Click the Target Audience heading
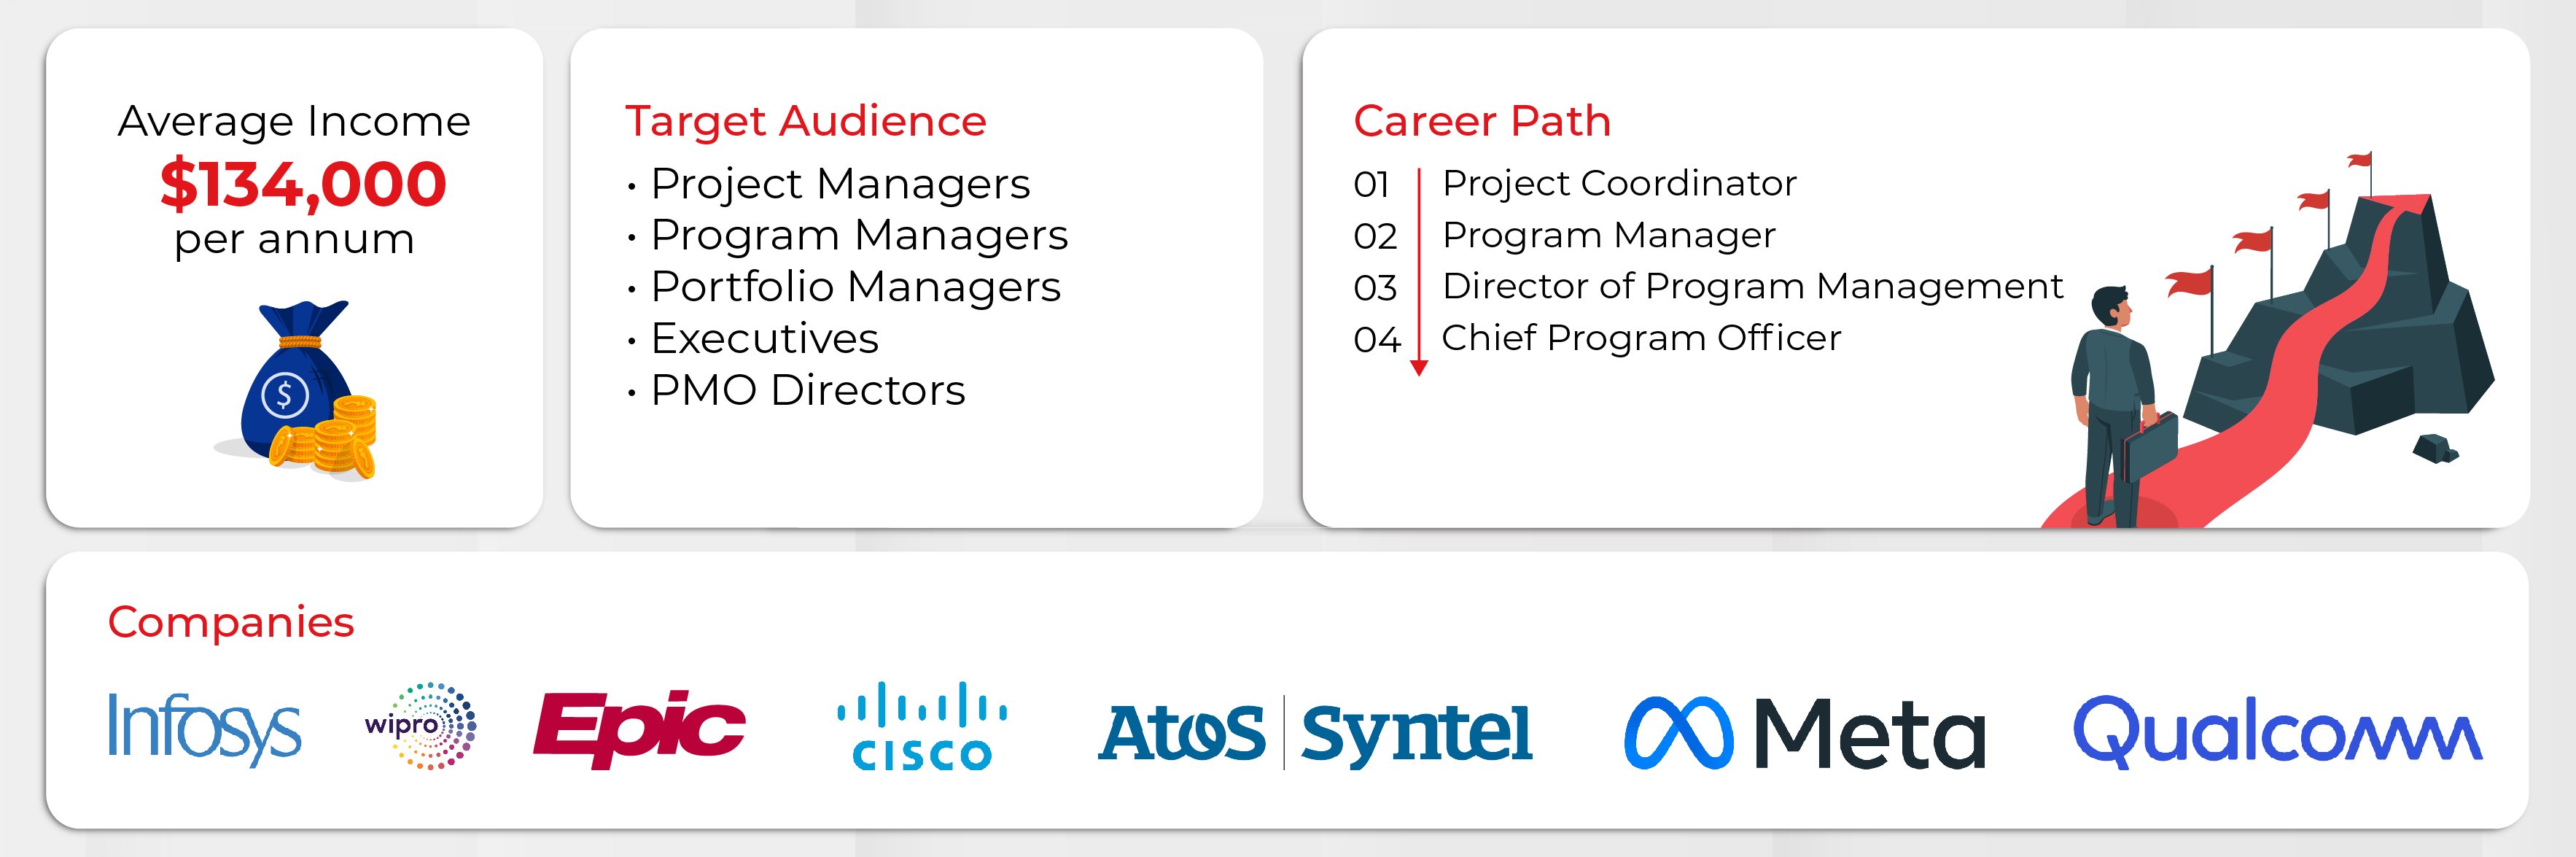 point(806,121)
